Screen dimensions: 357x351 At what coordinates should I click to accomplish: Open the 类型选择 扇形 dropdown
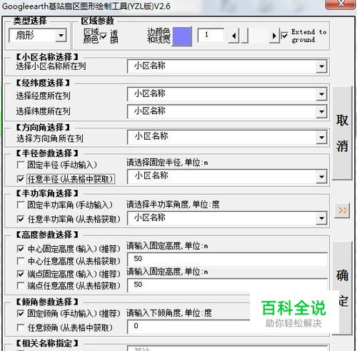coord(61,36)
